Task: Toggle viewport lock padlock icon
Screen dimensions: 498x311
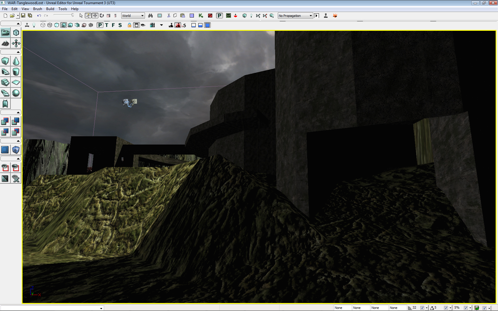Action: pyautogui.click(x=130, y=25)
